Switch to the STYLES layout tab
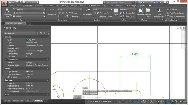This screenshot has height=105, width=188. point(29,101)
